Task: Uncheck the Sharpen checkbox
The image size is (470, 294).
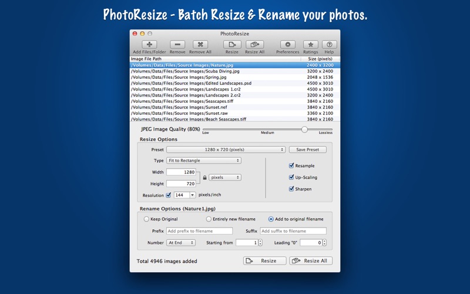Action: [291, 189]
